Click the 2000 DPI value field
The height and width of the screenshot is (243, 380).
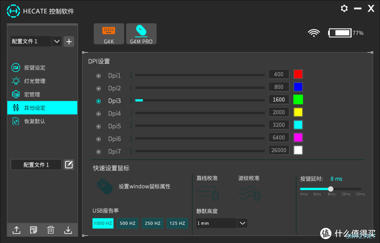[x=279, y=112]
